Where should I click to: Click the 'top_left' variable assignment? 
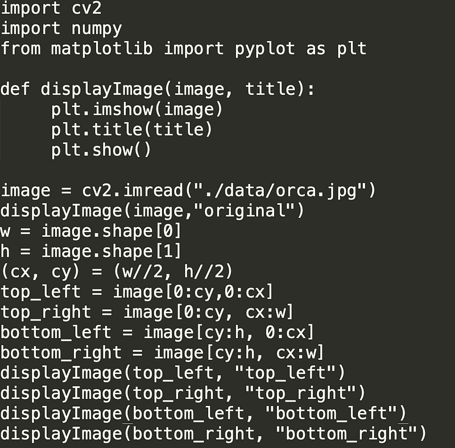(136, 292)
